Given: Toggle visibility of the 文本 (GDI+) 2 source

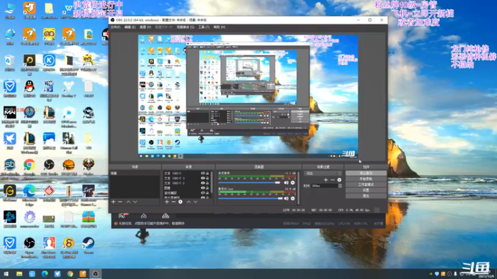Looking at the screenshot, I should 203,183.
